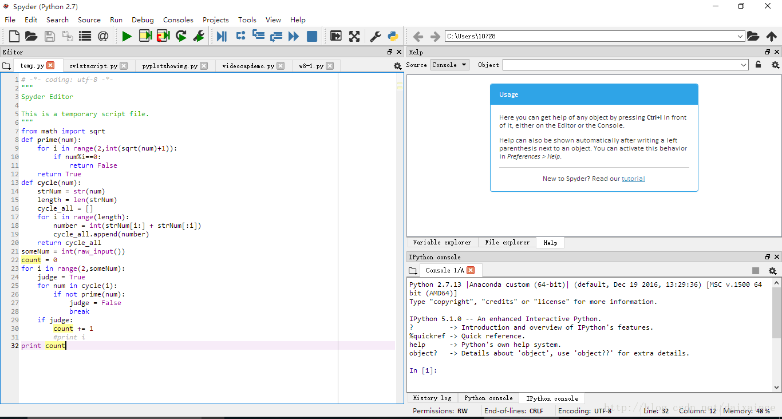Toggle fullscreen mode icon
Image resolution: width=782 pixels, height=419 pixels.
tap(354, 36)
